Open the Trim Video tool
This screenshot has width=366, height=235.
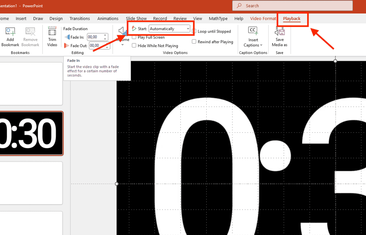[52, 37]
